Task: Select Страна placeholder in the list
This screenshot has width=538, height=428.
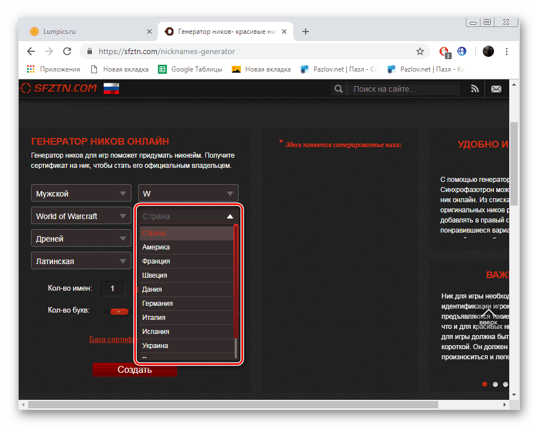Action: [x=186, y=233]
